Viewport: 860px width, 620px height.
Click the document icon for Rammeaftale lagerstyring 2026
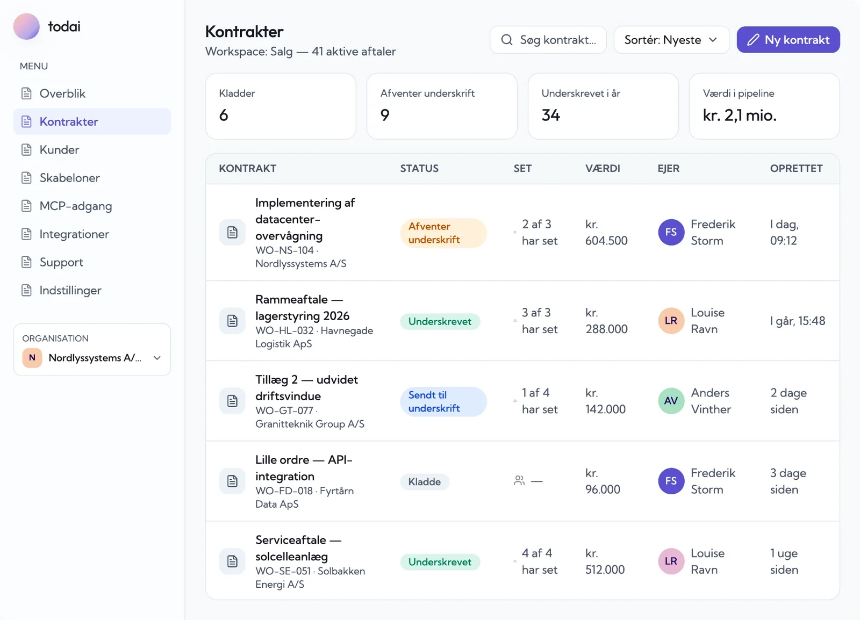point(232,321)
